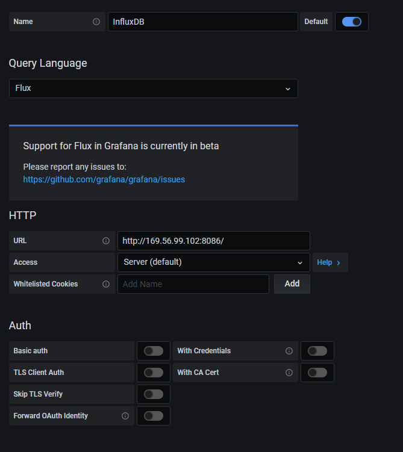Click the 'Please report any issues to:' text

(x=75, y=167)
